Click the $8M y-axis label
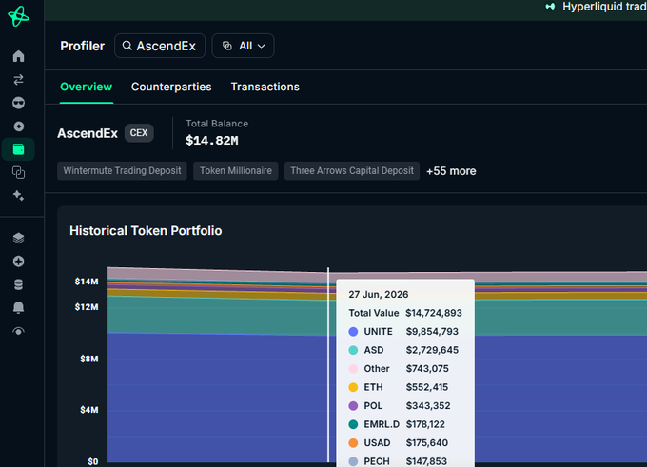The height and width of the screenshot is (467, 647). [89, 359]
